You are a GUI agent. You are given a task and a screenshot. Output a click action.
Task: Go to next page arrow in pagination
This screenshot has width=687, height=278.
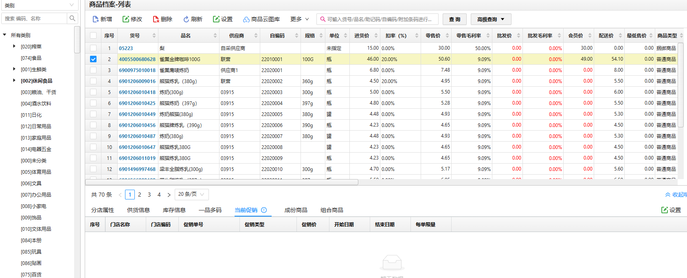[x=169, y=195]
